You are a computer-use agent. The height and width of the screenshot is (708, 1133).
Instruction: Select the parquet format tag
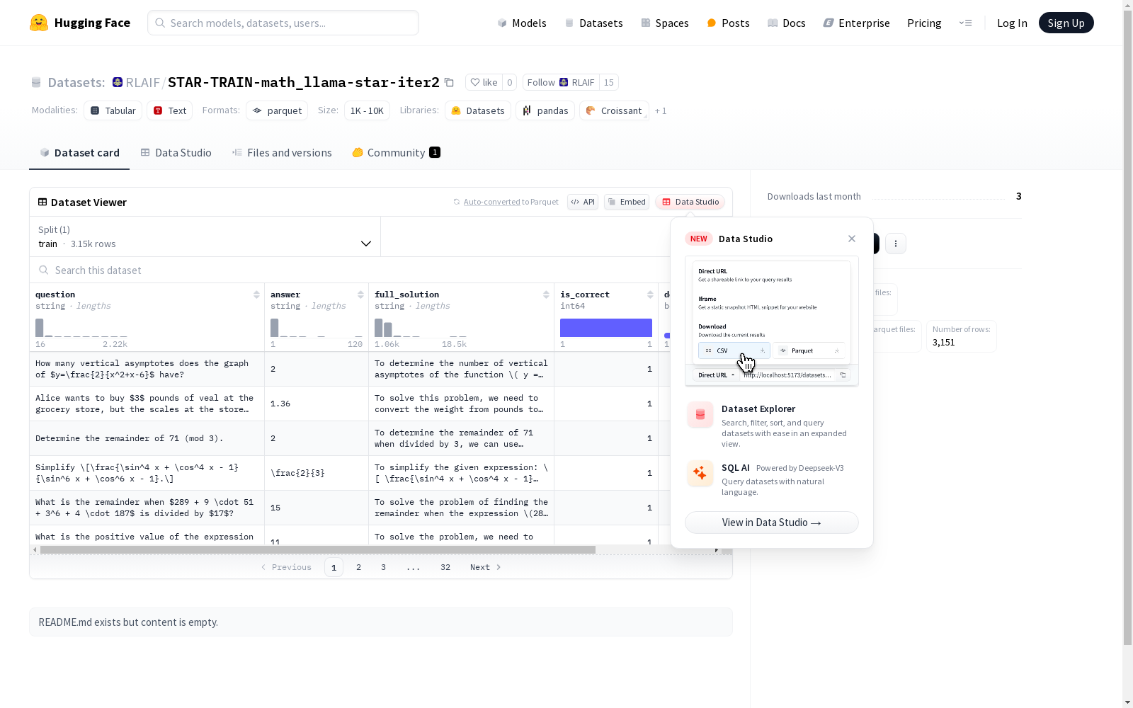click(x=277, y=110)
